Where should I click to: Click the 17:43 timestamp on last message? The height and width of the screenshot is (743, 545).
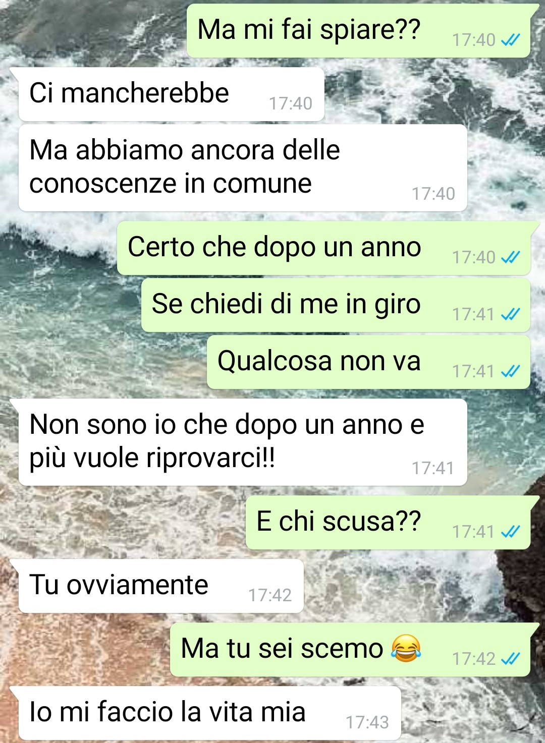[x=367, y=722]
